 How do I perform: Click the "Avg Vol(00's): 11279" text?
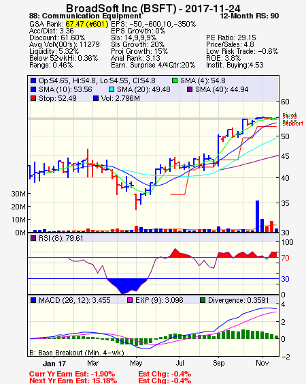click(65, 44)
